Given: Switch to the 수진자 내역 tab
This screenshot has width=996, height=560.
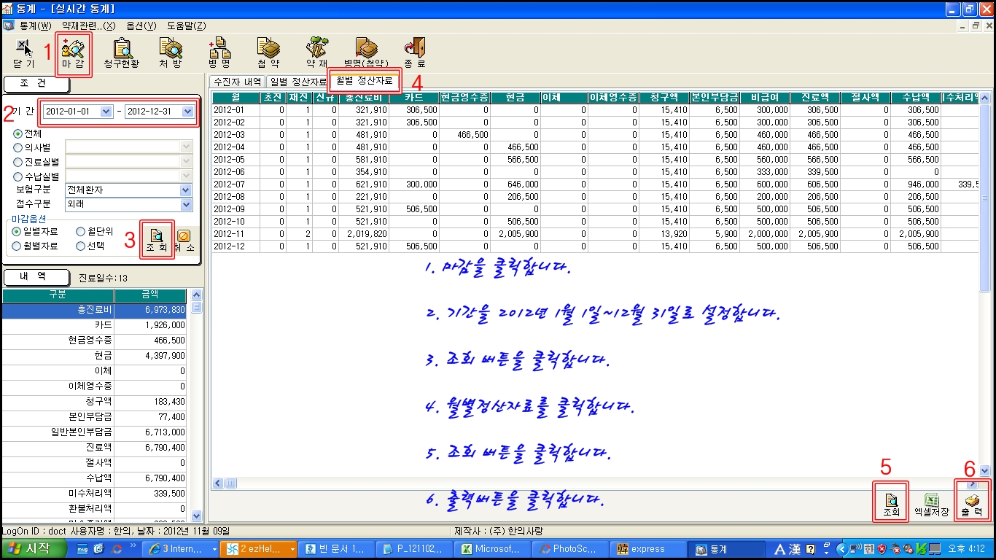Looking at the screenshot, I should click(236, 82).
